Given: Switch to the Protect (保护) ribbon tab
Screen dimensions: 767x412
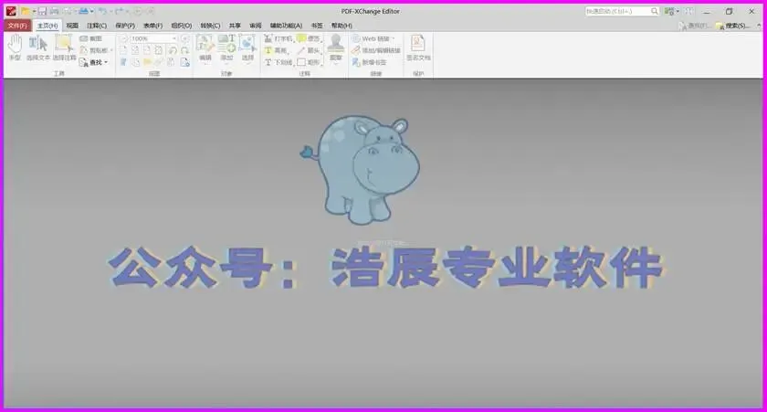Looking at the screenshot, I should click(125, 26).
